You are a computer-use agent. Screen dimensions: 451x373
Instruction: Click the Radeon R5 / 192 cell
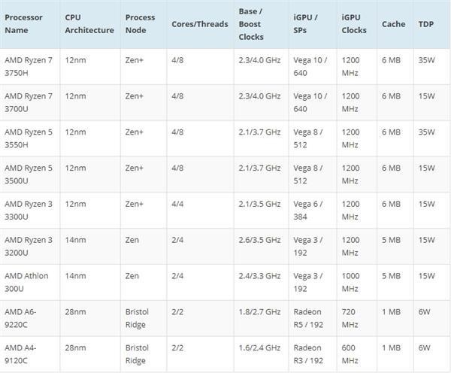coord(308,318)
